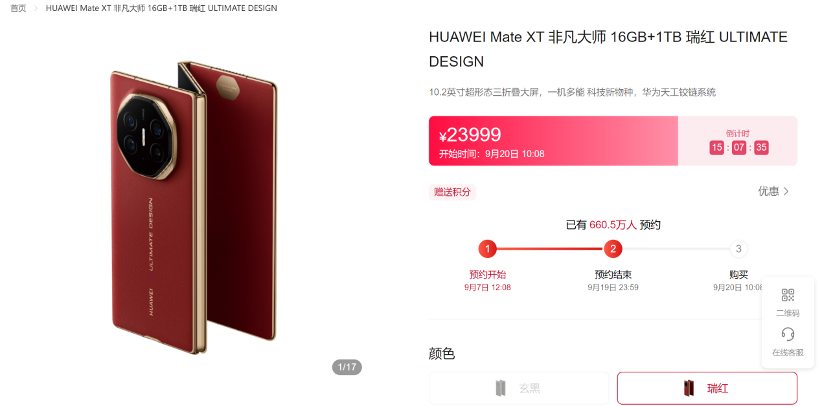The height and width of the screenshot is (406, 822).
Task: Click the 1/17 image counter badge
Action: point(347,367)
